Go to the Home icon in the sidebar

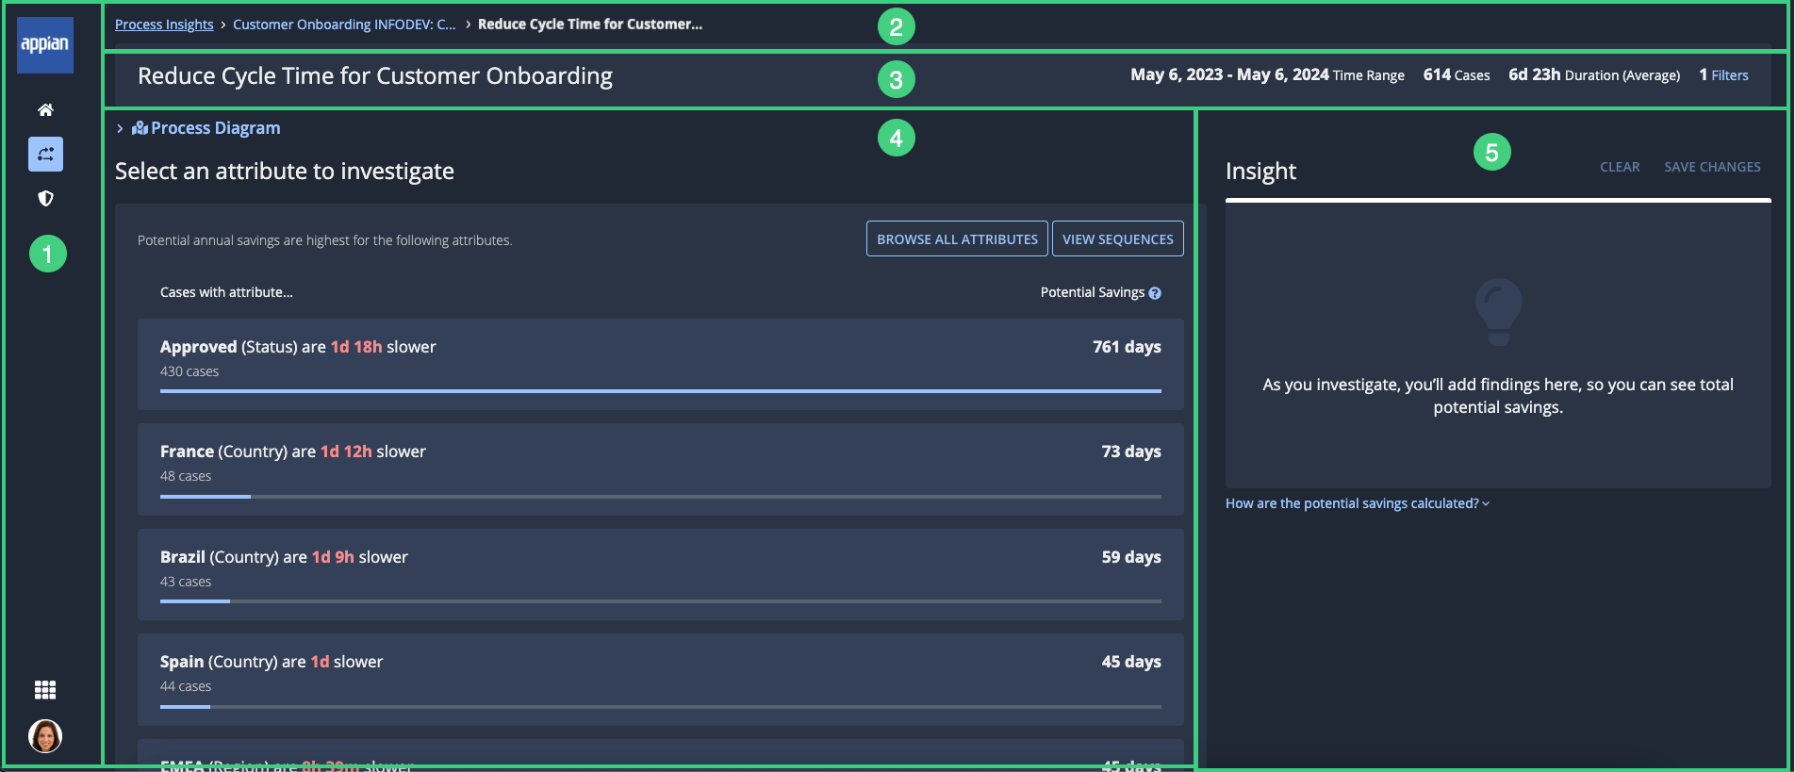click(x=45, y=110)
